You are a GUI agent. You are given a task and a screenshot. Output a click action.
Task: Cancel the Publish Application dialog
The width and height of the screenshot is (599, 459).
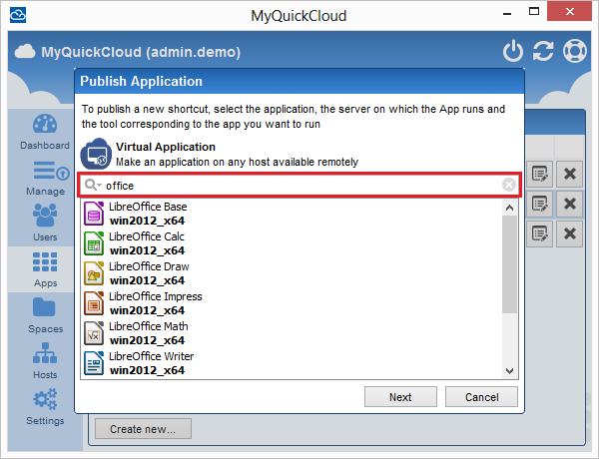tap(481, 397)
